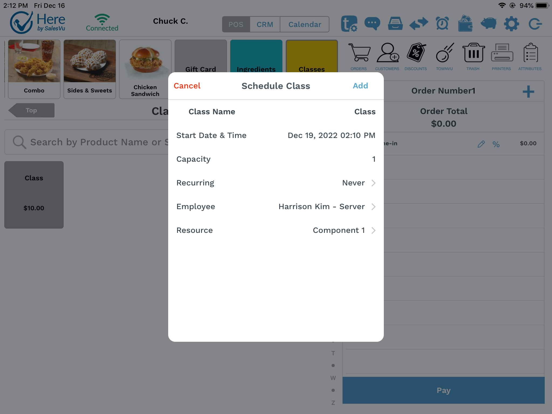Switch to the CRM tab
The width and height of the screenshot is (552, 414).
[265, 24]
